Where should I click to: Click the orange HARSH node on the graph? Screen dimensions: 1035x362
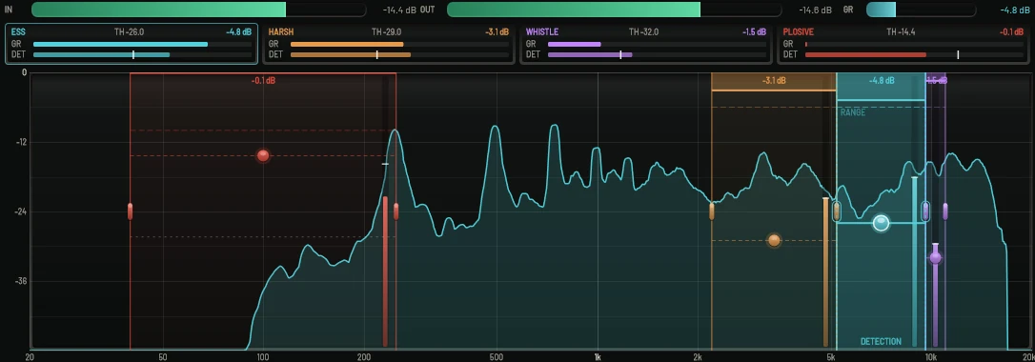pos(774,240)
